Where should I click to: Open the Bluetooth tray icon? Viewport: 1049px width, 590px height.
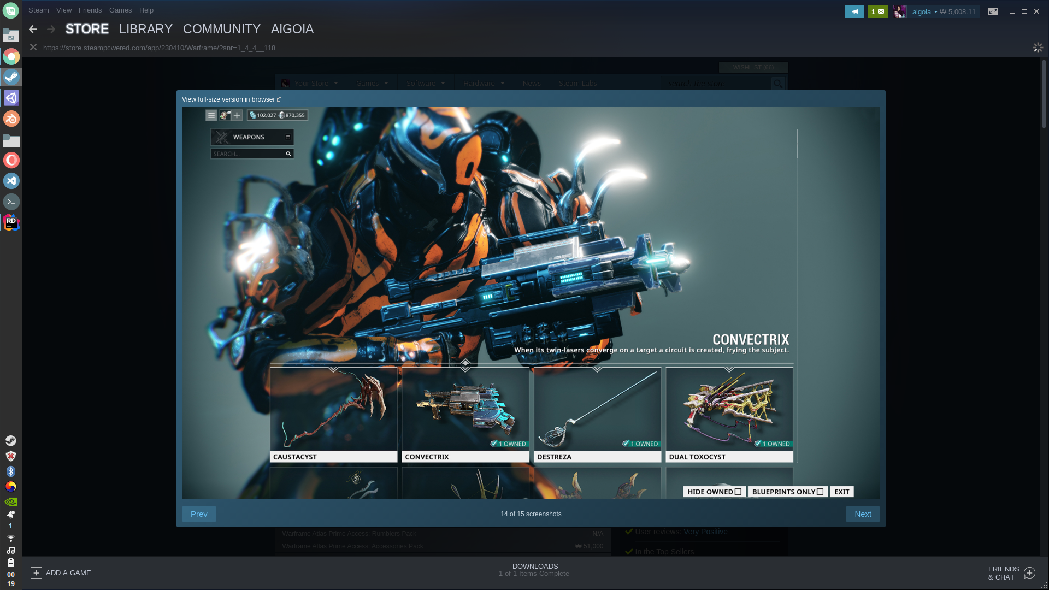pos(11,471)
